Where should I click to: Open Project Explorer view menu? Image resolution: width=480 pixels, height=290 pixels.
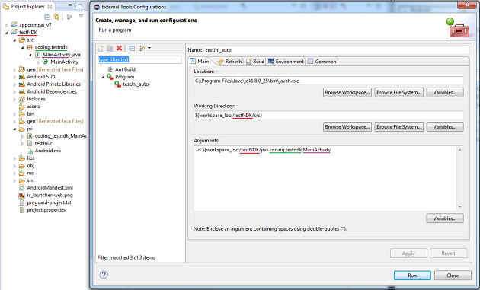tap(81, 16)
